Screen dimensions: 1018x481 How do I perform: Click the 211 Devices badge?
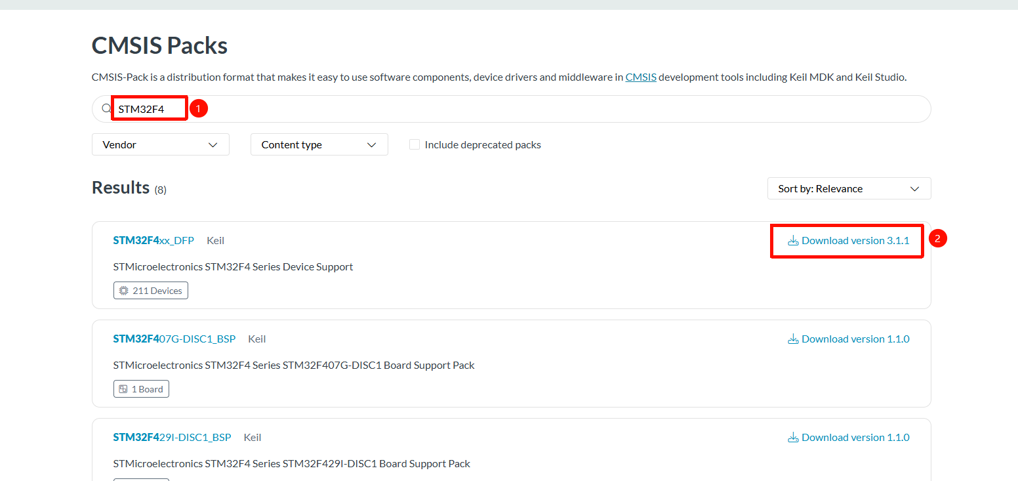point(151,291)
